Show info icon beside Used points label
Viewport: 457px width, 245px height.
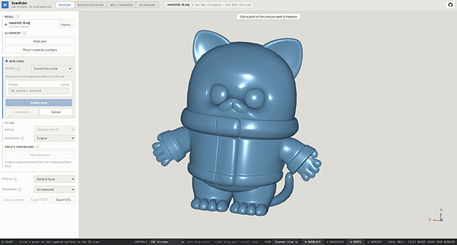23,138
